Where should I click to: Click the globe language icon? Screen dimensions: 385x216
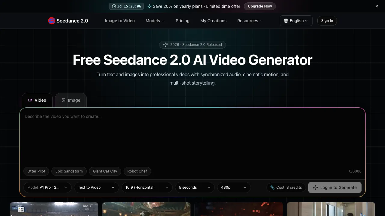coord(286,21)
